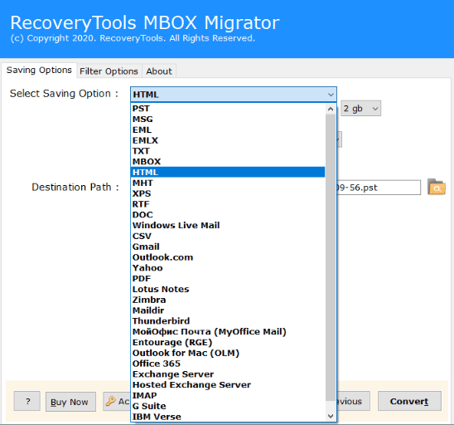Select Outlook for Mac (OLM) option
Image resolution: width=454 pixels, height=425 pixels.
[228, 353]
